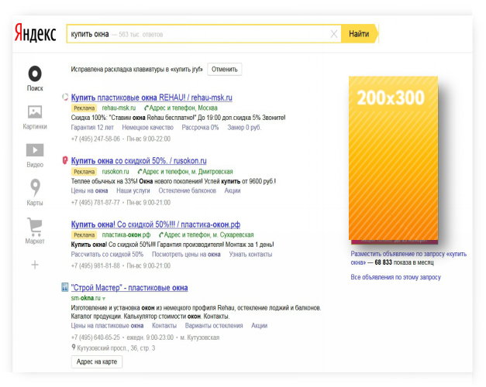Click the Строй Мастер result favicon
This screenshot has height=387, width=486.
(65, 287)
